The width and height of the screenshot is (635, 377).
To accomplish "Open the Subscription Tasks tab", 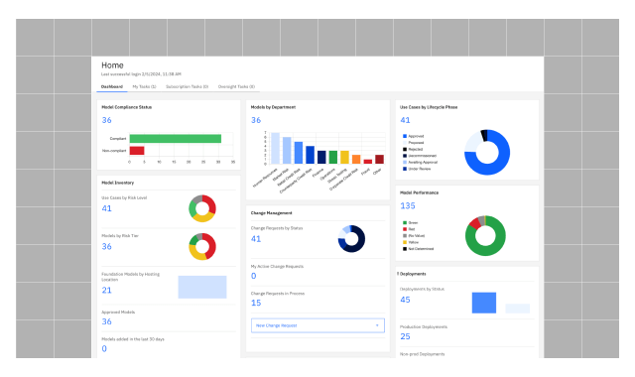I will 188,86.
